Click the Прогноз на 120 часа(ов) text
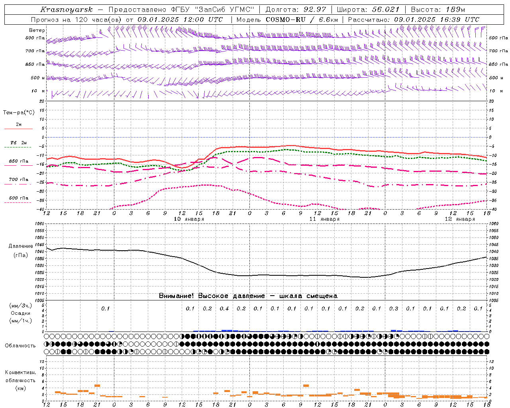Image resolution: width=510 pixels, height=408 pixels. click(76, 20)
